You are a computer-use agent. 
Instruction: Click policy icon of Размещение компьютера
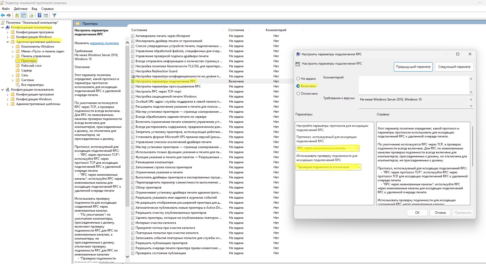coord(133,162)
